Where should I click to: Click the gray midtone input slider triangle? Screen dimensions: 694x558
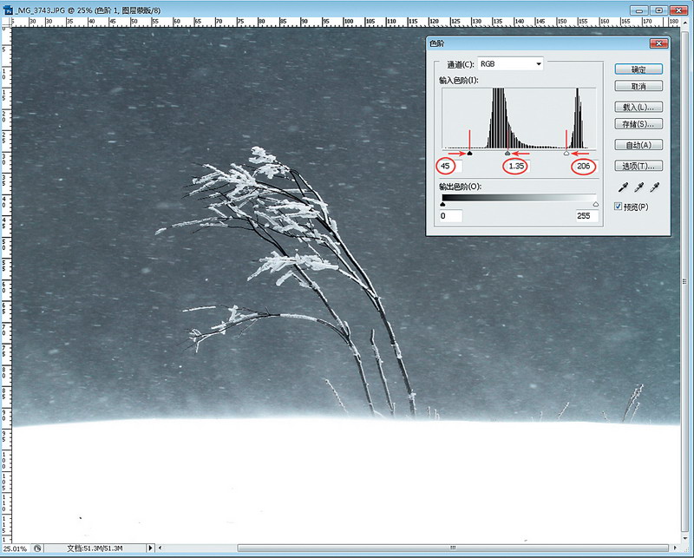click(x=507, y=153)
